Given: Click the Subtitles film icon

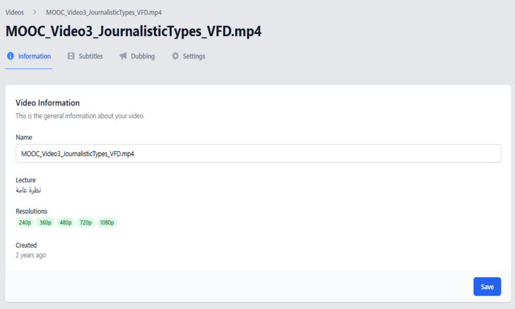Looking at the screenshot, I should [x=71, y=56].
